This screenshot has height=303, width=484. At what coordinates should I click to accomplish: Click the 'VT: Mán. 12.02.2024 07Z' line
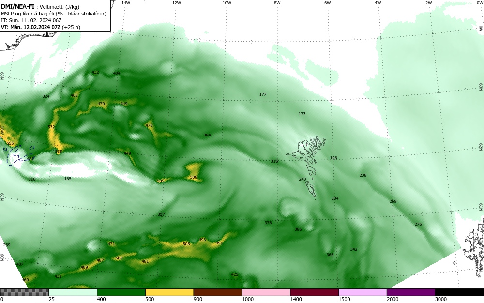41,27
